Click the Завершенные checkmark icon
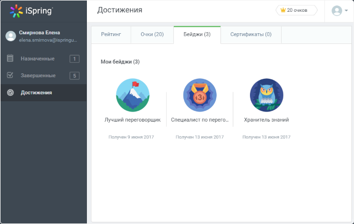 click(x=10, y=75)
